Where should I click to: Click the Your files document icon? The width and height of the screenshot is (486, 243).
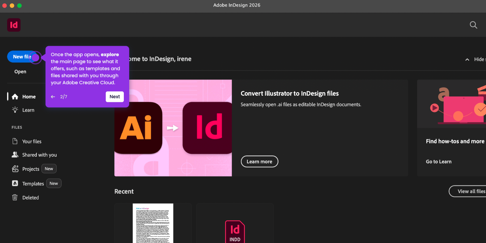15,141
